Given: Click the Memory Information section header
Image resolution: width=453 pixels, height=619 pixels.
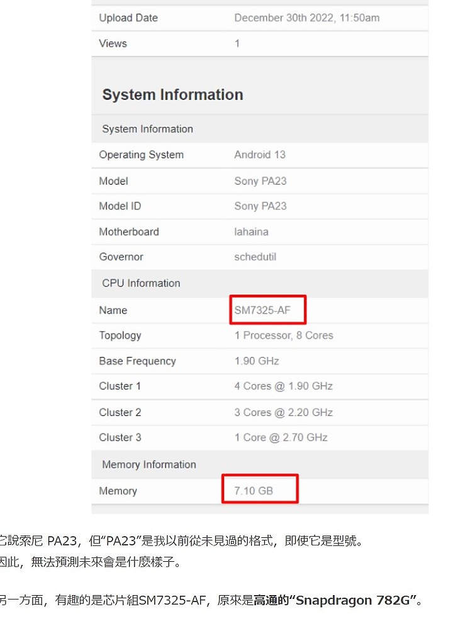Looking at the screenshot, I should point(149,464).
